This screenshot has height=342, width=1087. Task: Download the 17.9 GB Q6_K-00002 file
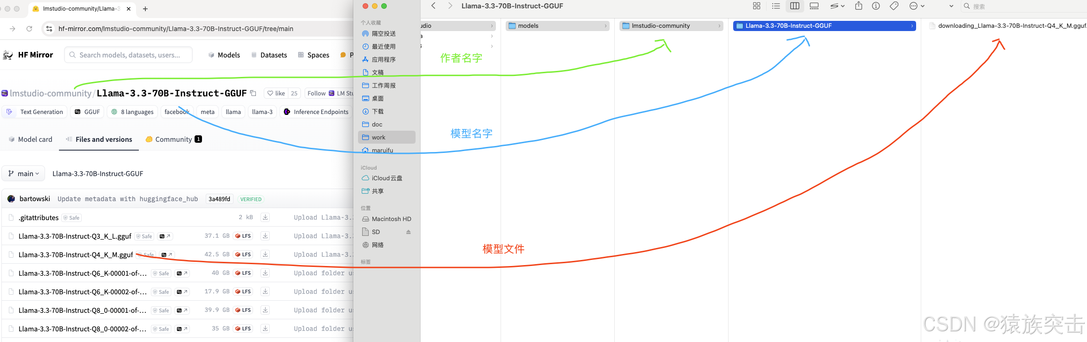click(265, 291)
